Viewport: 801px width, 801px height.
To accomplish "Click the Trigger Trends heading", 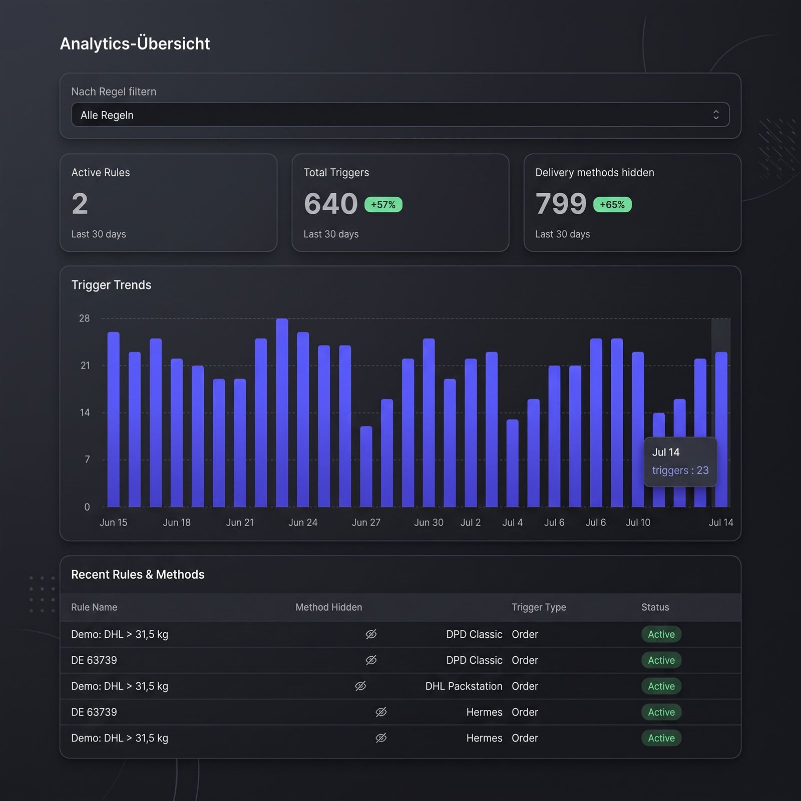I will pos(111,285).
